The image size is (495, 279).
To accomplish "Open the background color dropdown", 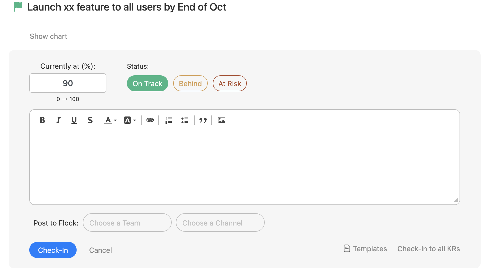I will click(x=130, y=120).
